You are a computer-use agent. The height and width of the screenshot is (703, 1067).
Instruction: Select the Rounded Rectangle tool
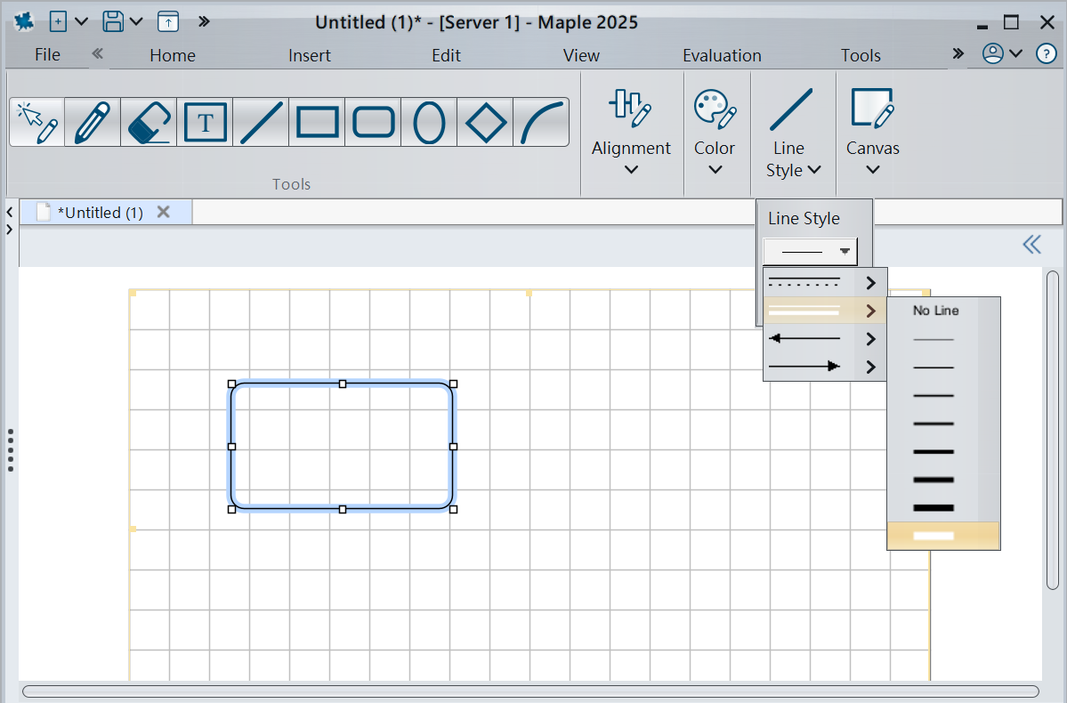click(373, 123)
